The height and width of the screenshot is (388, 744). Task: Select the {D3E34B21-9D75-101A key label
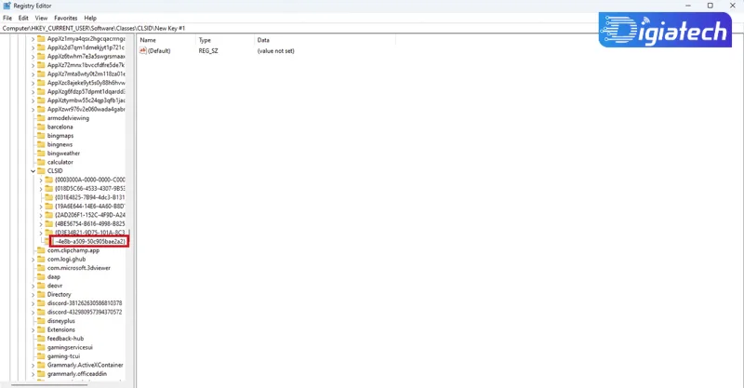(89, 233)
